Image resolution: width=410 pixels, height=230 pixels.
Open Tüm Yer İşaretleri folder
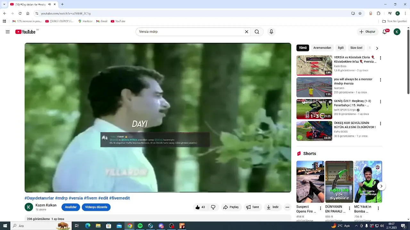pyautogui.click(x=395, y=21)
